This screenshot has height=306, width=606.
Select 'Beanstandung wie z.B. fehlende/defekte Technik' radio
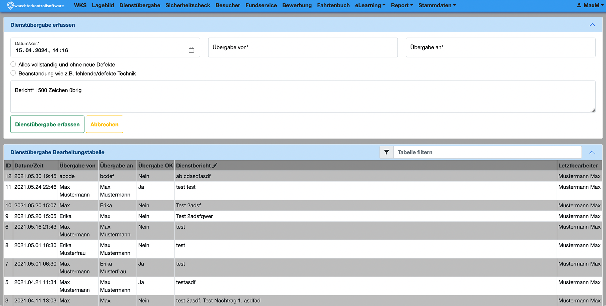(13, 73)
